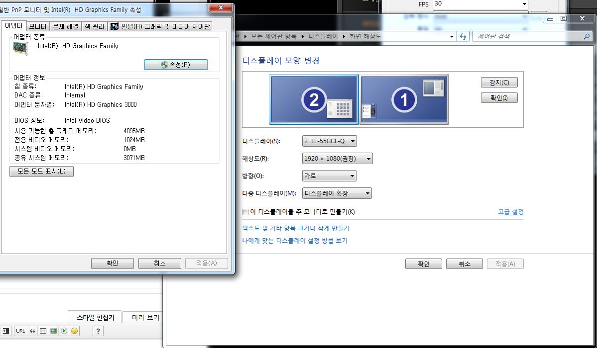
Task: Click the 화면 해상도 breadcrumb
Action: click(x=365, y=36)
